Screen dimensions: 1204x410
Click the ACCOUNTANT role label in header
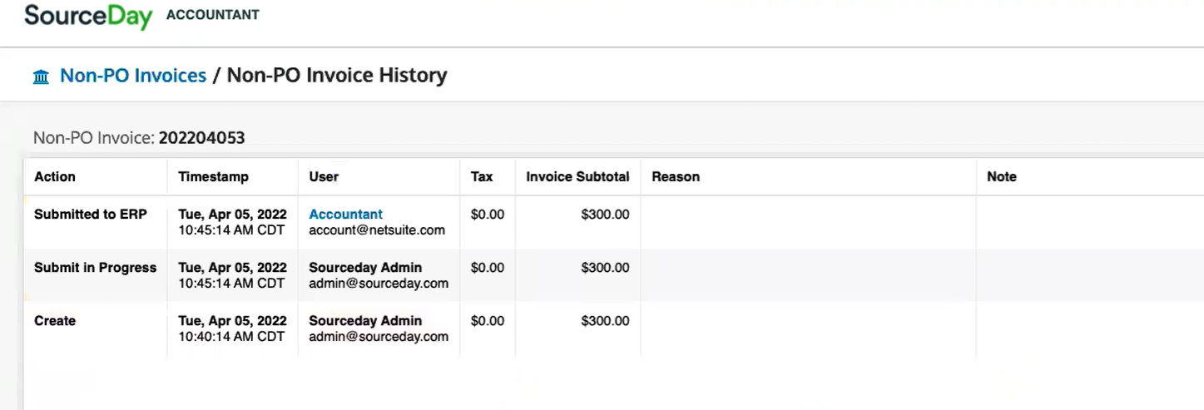(x=213, y=15)
